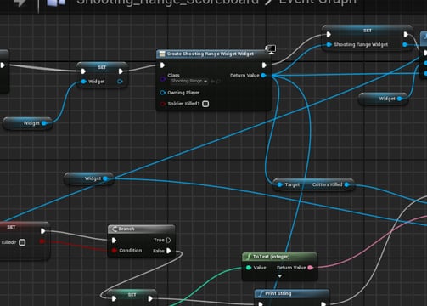Screen dimensions: 427x306
Task: Click exec input pin of green SET node
Action: (114, 298)
